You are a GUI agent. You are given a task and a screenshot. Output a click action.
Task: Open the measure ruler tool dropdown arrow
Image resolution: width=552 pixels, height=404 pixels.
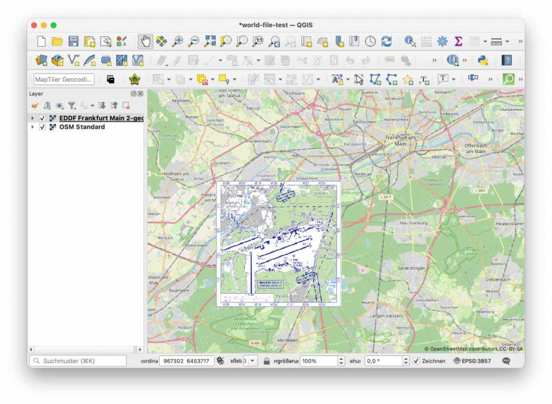point(507,42)
